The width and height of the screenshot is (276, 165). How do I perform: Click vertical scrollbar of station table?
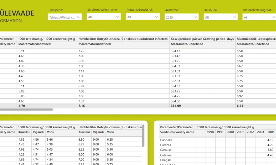(143, 136)
